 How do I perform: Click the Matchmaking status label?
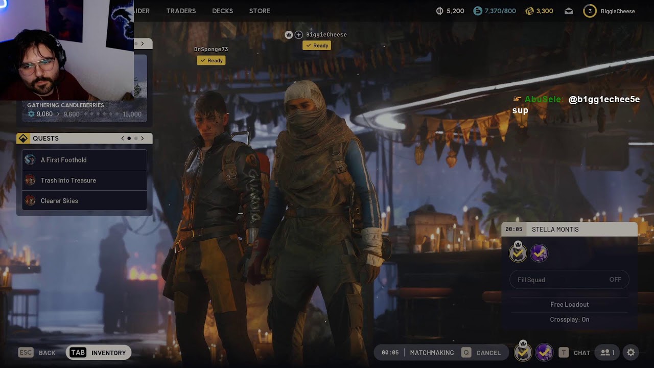pos(432,353)
